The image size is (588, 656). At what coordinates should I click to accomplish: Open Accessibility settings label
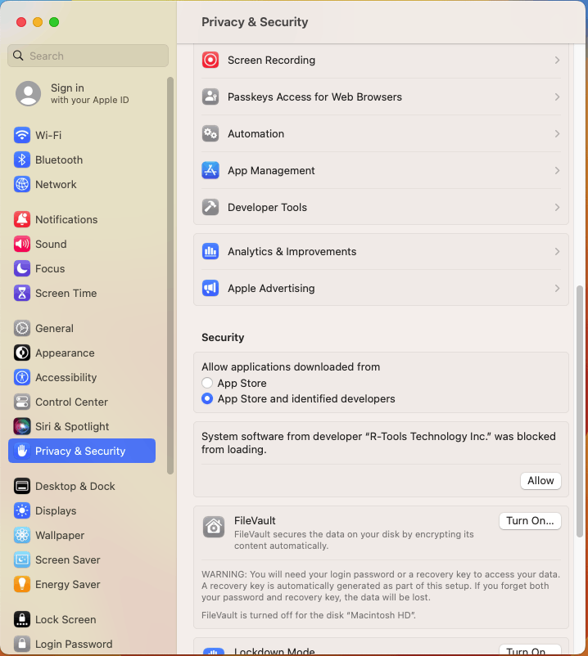tap(66, 378)
